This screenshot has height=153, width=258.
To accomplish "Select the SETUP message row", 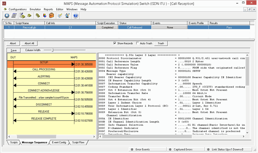I will [52, 64].
